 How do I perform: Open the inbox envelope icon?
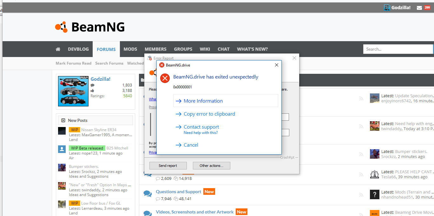point(419,8)
